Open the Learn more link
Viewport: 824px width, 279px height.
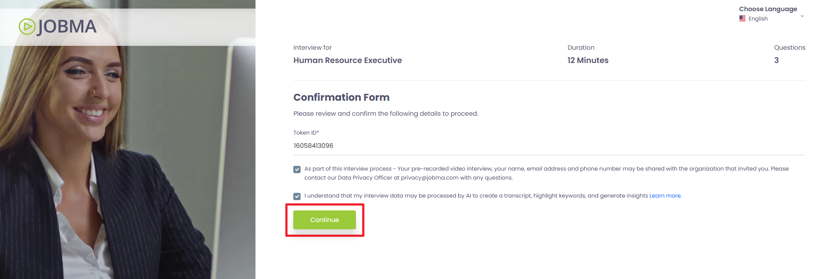[665, 196]
